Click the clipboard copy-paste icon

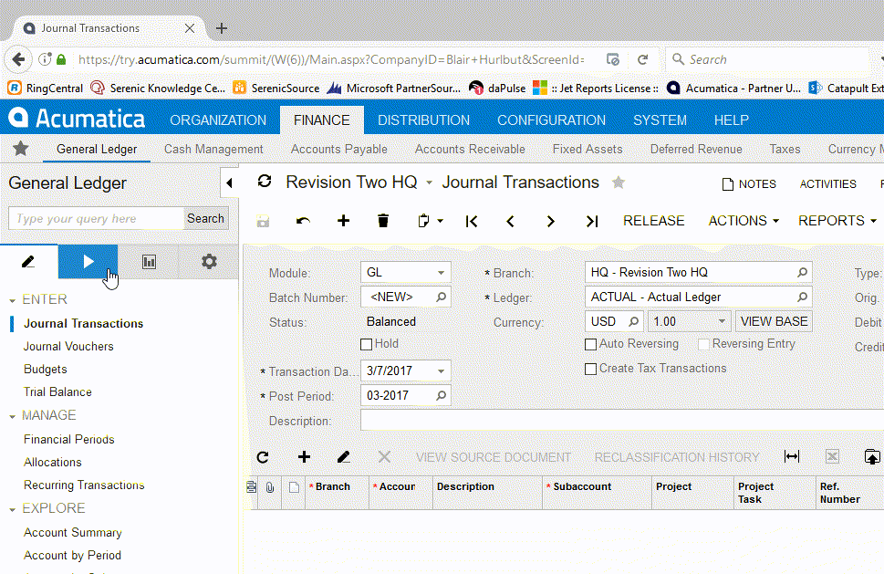pos(423,221)
